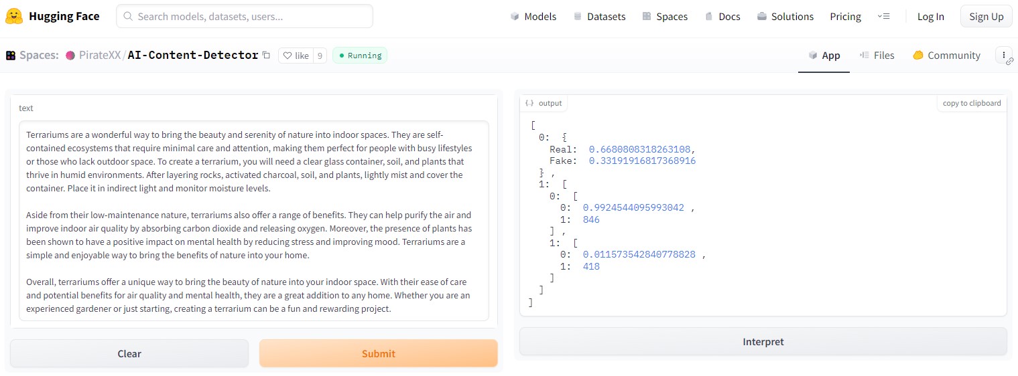Select the value 418
Screen dimensions: 1018x376
[591, 267]
